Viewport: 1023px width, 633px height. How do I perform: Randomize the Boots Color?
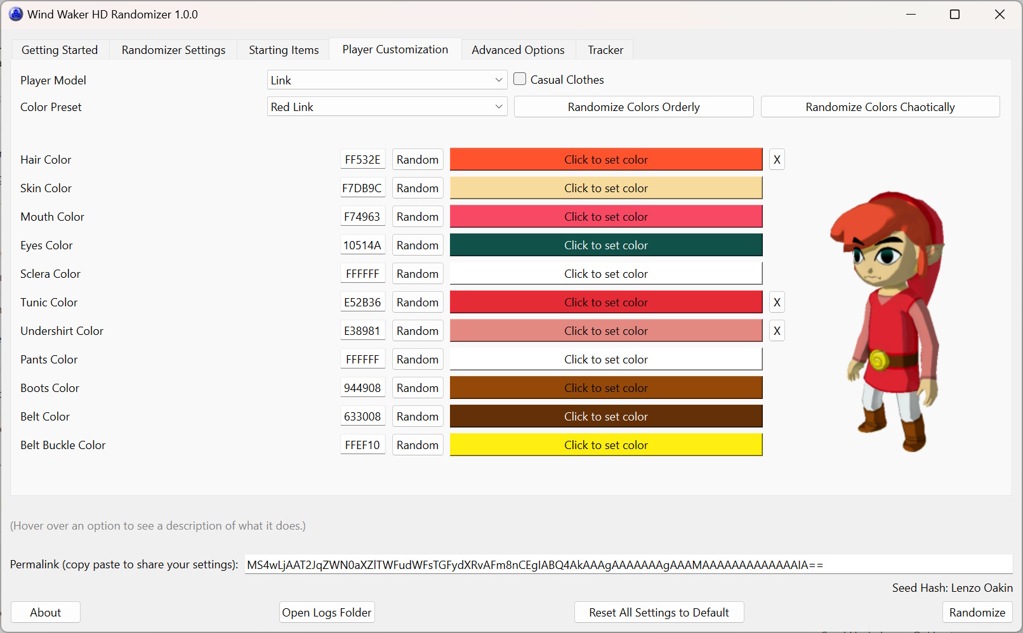[x=418, y=388]
